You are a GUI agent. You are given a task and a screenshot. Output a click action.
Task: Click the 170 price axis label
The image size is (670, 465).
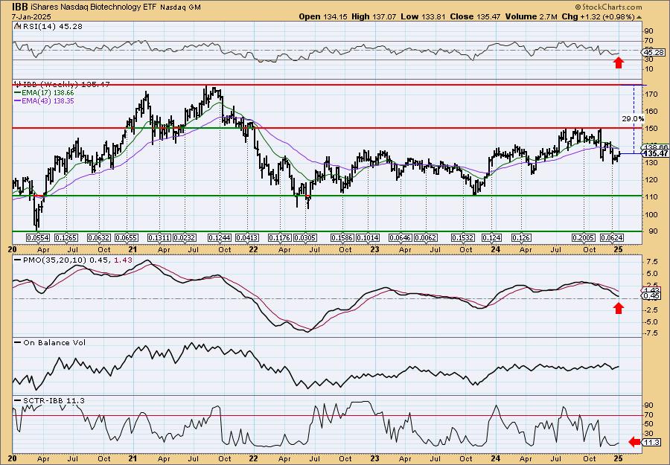tap(651, 94)
